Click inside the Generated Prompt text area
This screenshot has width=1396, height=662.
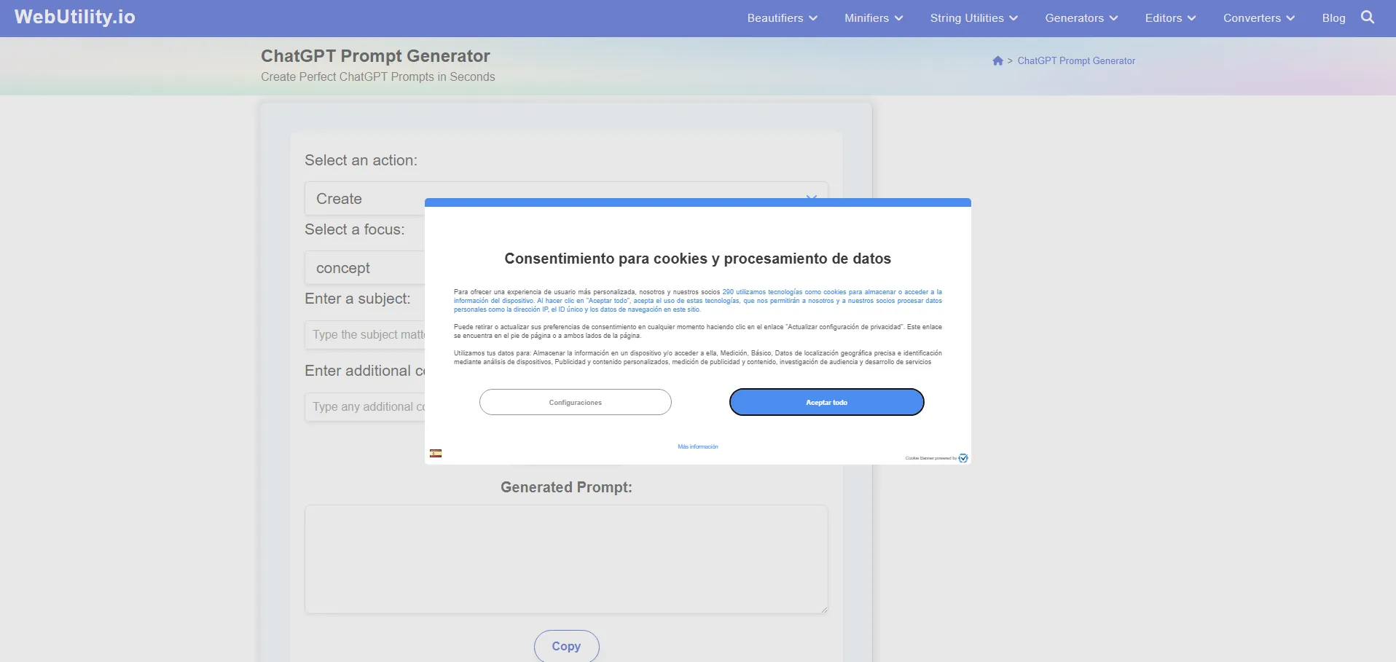[x=565, y=559]
